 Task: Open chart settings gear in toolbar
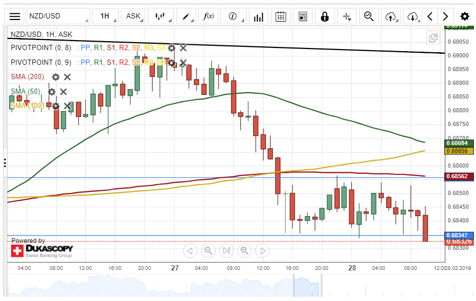pos(464,16)
